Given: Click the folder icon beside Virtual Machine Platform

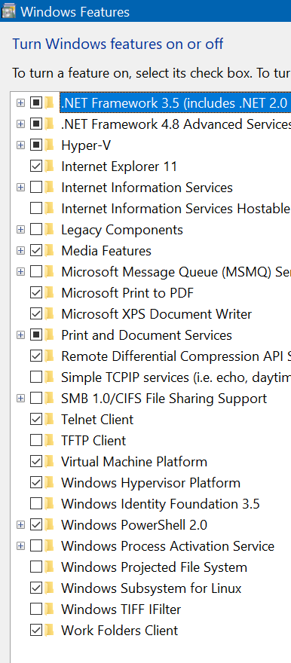Looking at the screenshot, I should 50,462.
